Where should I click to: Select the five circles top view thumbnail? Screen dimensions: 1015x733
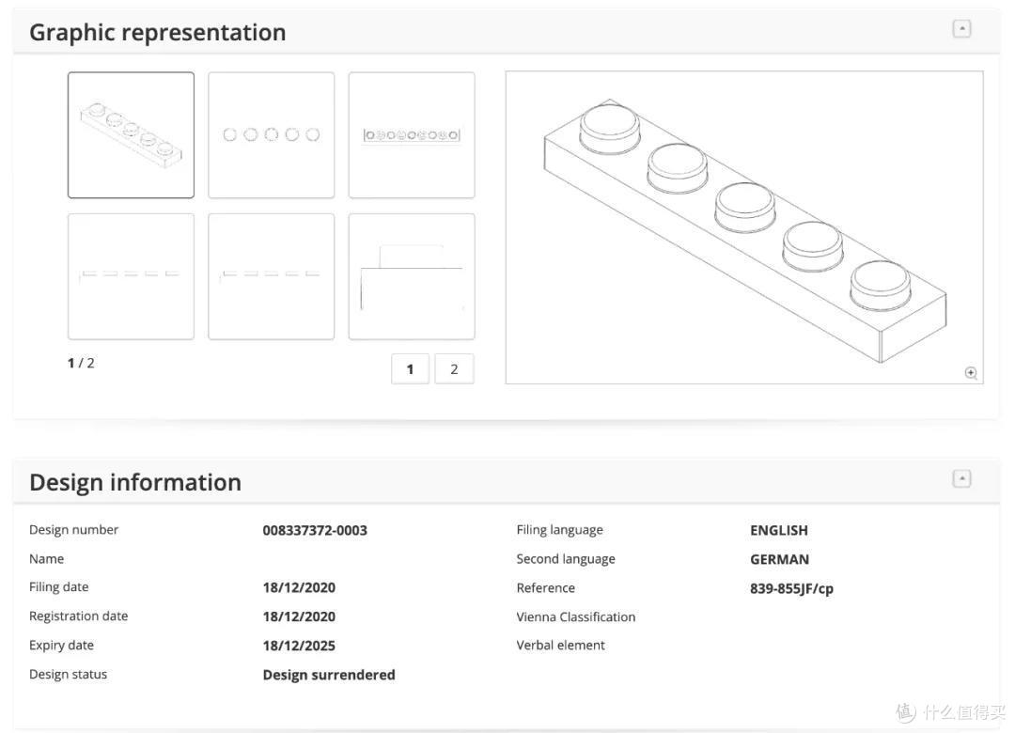pos(272,134)
